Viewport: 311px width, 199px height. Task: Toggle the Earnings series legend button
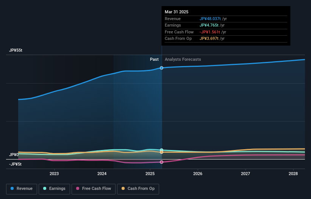54,189
